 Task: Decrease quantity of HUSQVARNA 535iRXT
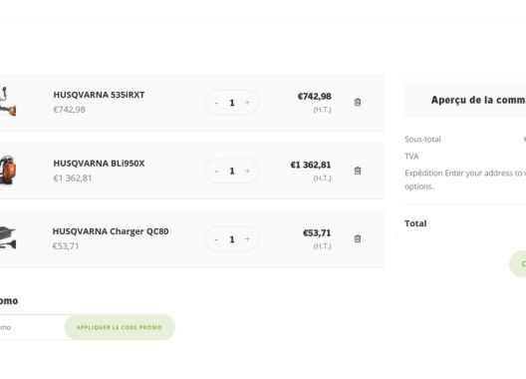[216, 103]
